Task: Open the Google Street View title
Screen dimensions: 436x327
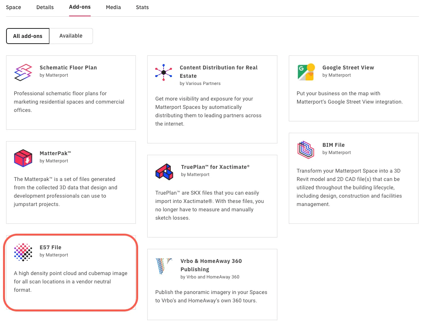Action: (x=348, y=68)
